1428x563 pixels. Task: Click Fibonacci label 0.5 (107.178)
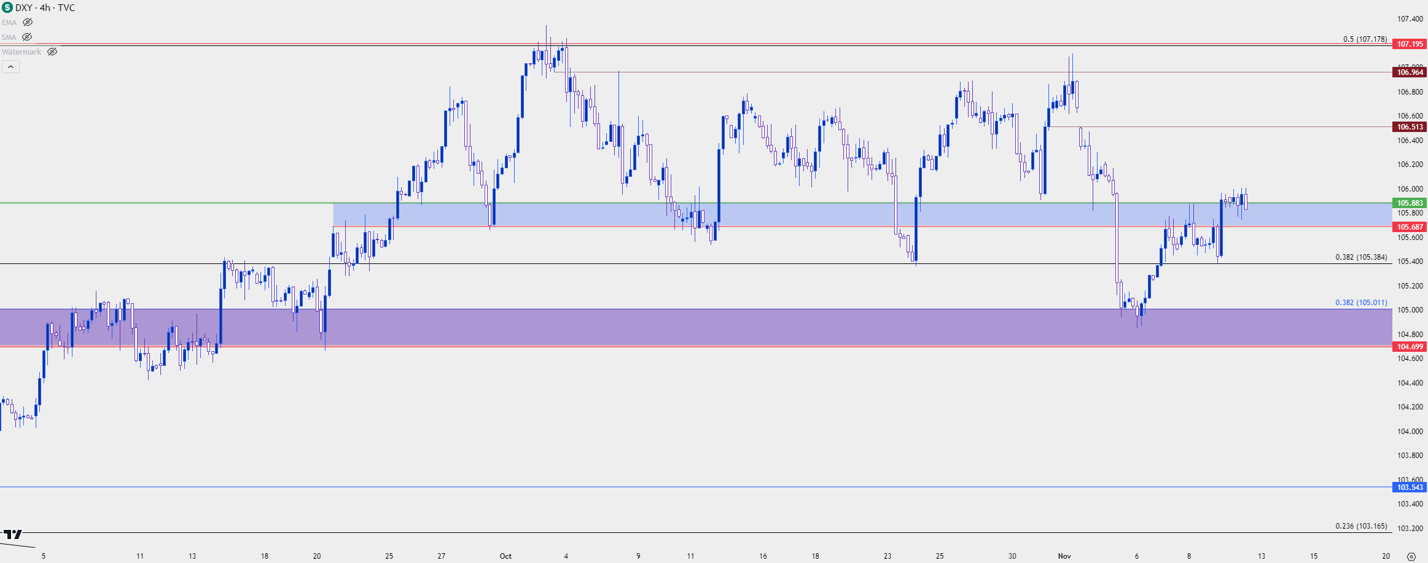(1365, 39)
